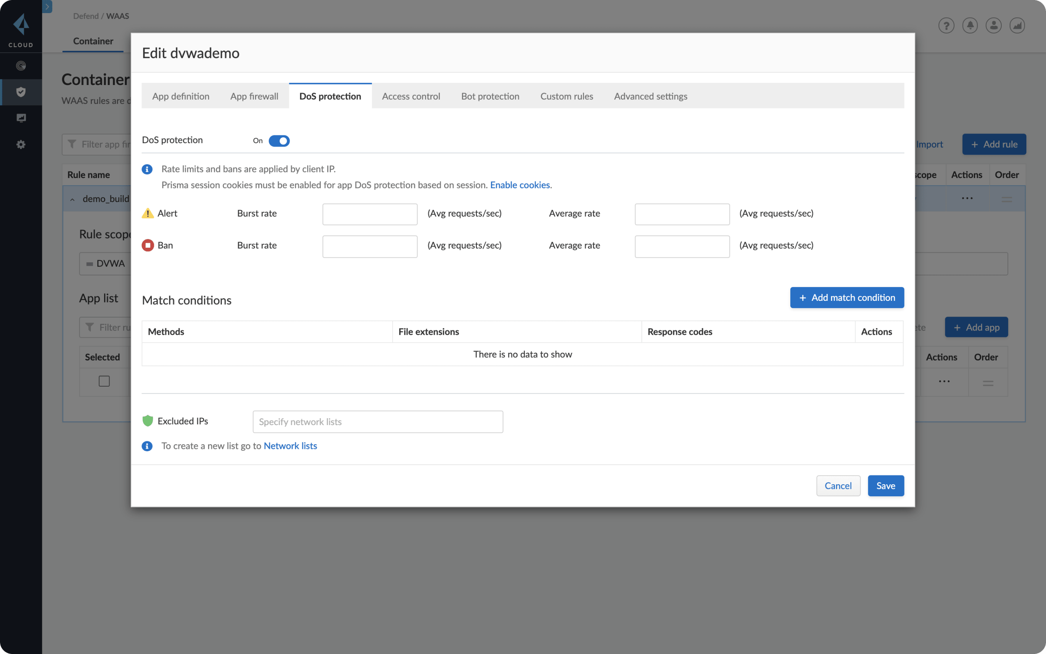Screen dimensions: 1046x654
Task: Toggle the DoS protection On switch
Action: (x=280, y=140)
